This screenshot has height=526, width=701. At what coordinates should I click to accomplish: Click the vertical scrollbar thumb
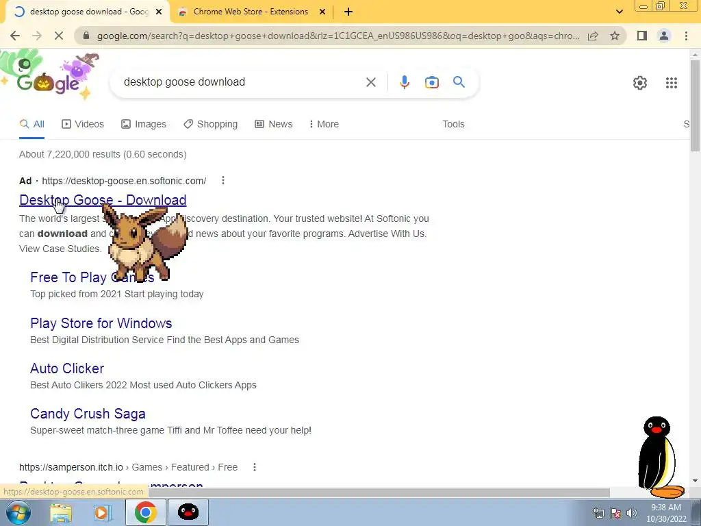point(695,105)
